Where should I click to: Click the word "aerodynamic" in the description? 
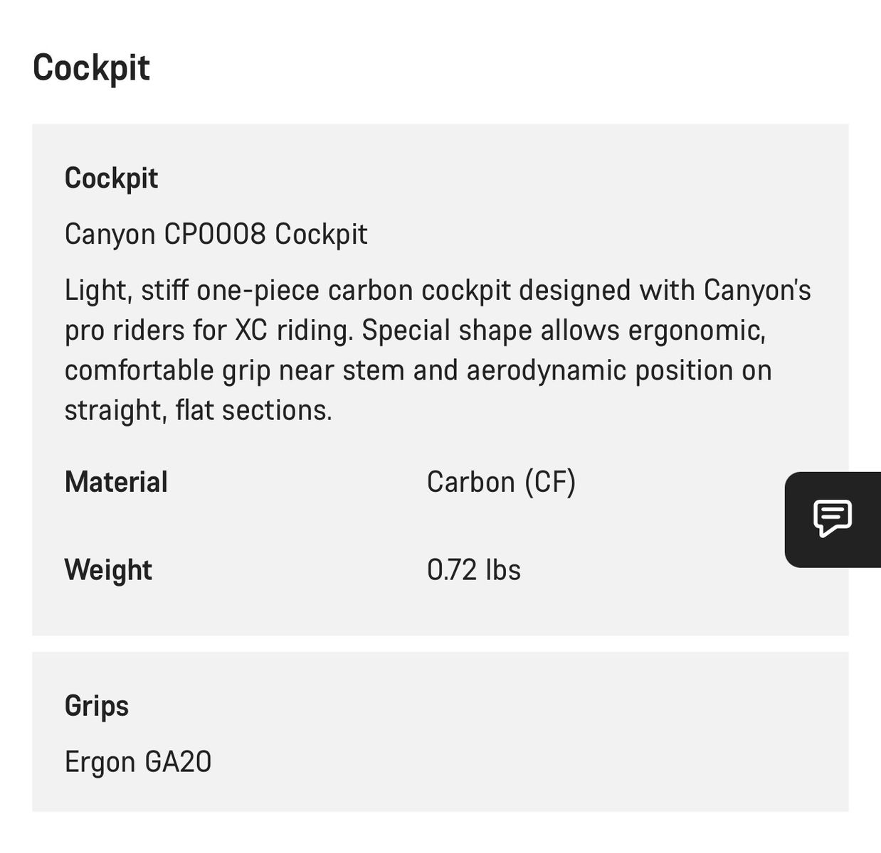pyautogui.click(x=544, y=370)
